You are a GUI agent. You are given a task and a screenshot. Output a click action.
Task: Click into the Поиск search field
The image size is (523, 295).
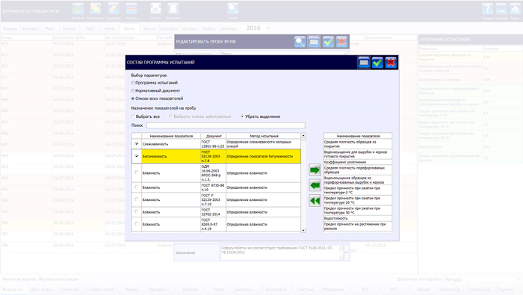(226, 125)
